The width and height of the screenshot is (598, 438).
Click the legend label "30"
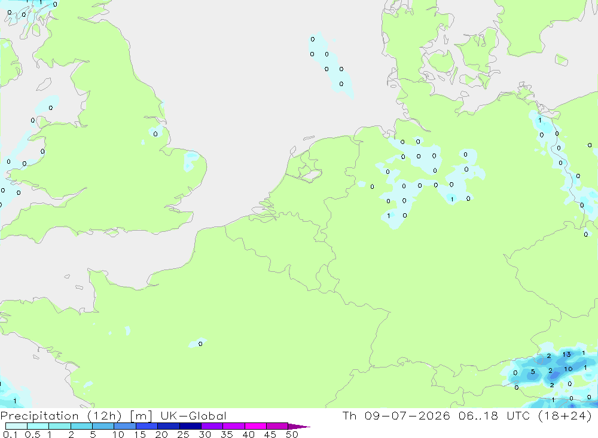pos(205,434)
